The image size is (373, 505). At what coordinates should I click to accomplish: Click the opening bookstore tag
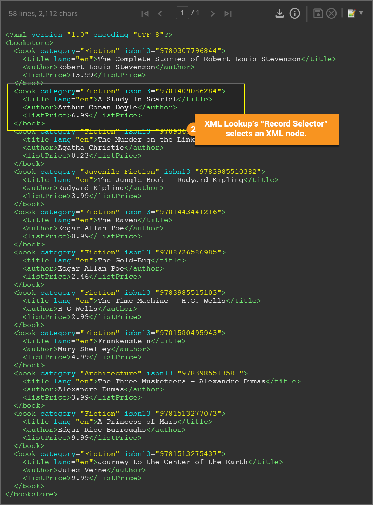pos(29,43)
